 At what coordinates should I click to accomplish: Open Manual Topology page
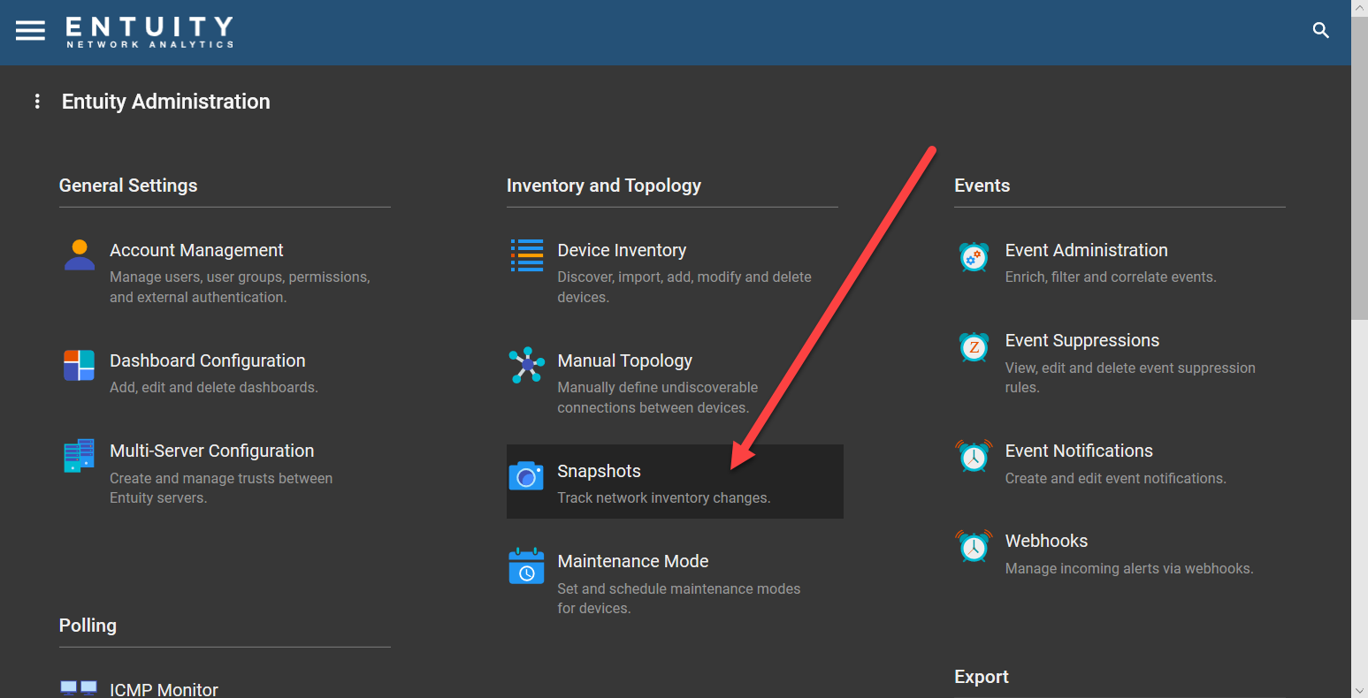point(625,360)
